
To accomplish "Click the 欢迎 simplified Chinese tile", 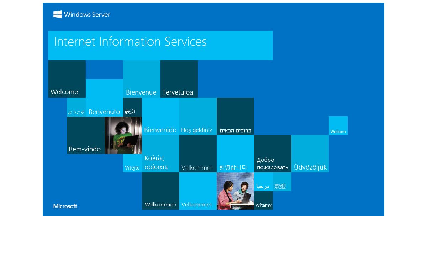I will [282, 182].
